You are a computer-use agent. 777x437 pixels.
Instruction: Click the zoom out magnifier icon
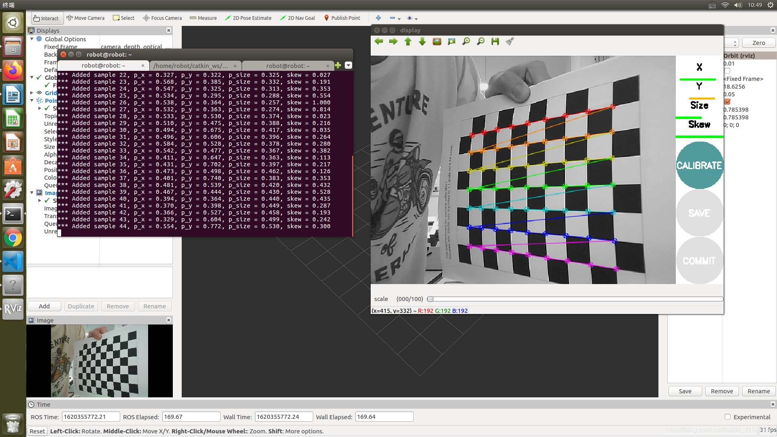tap(481, 42)
